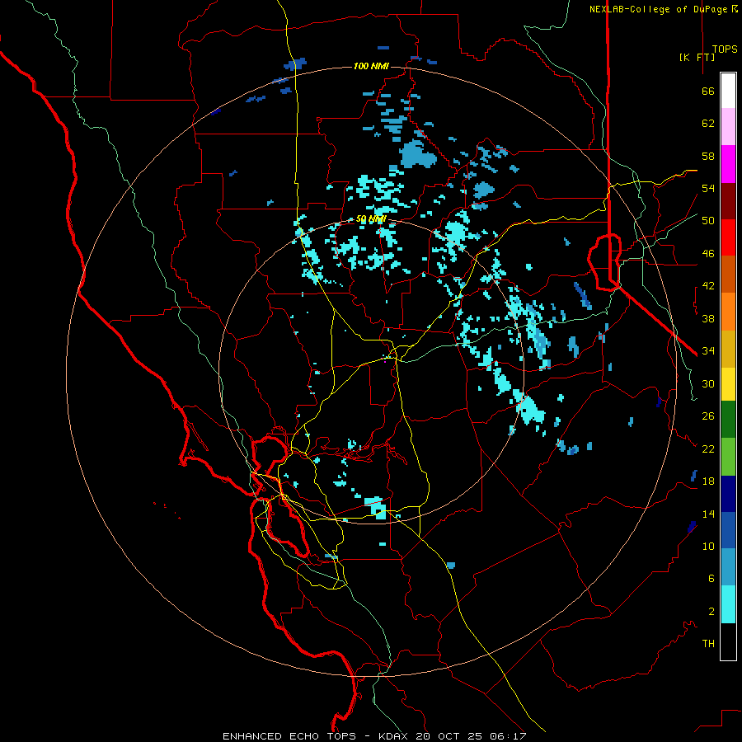Click the "66" legend value

(x=708, y=91)
